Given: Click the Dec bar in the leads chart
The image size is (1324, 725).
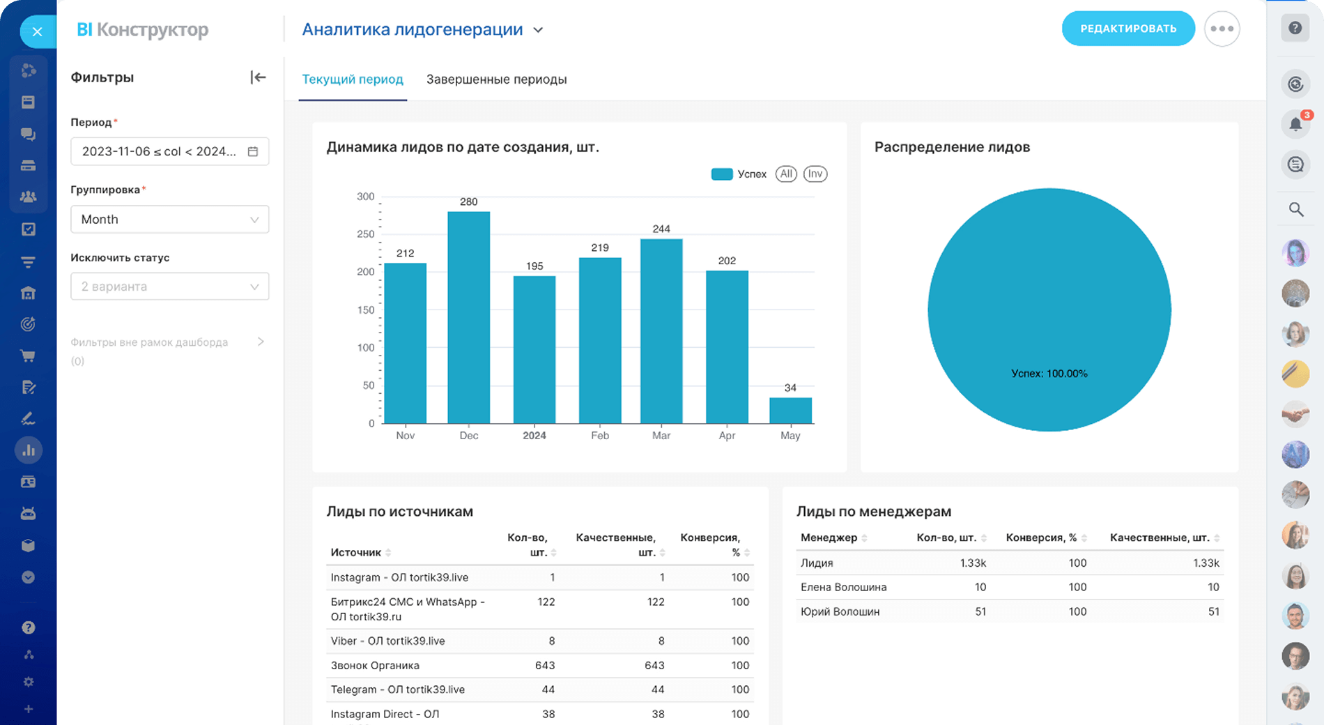Looking at the screenshot, I should coord(468,317).
